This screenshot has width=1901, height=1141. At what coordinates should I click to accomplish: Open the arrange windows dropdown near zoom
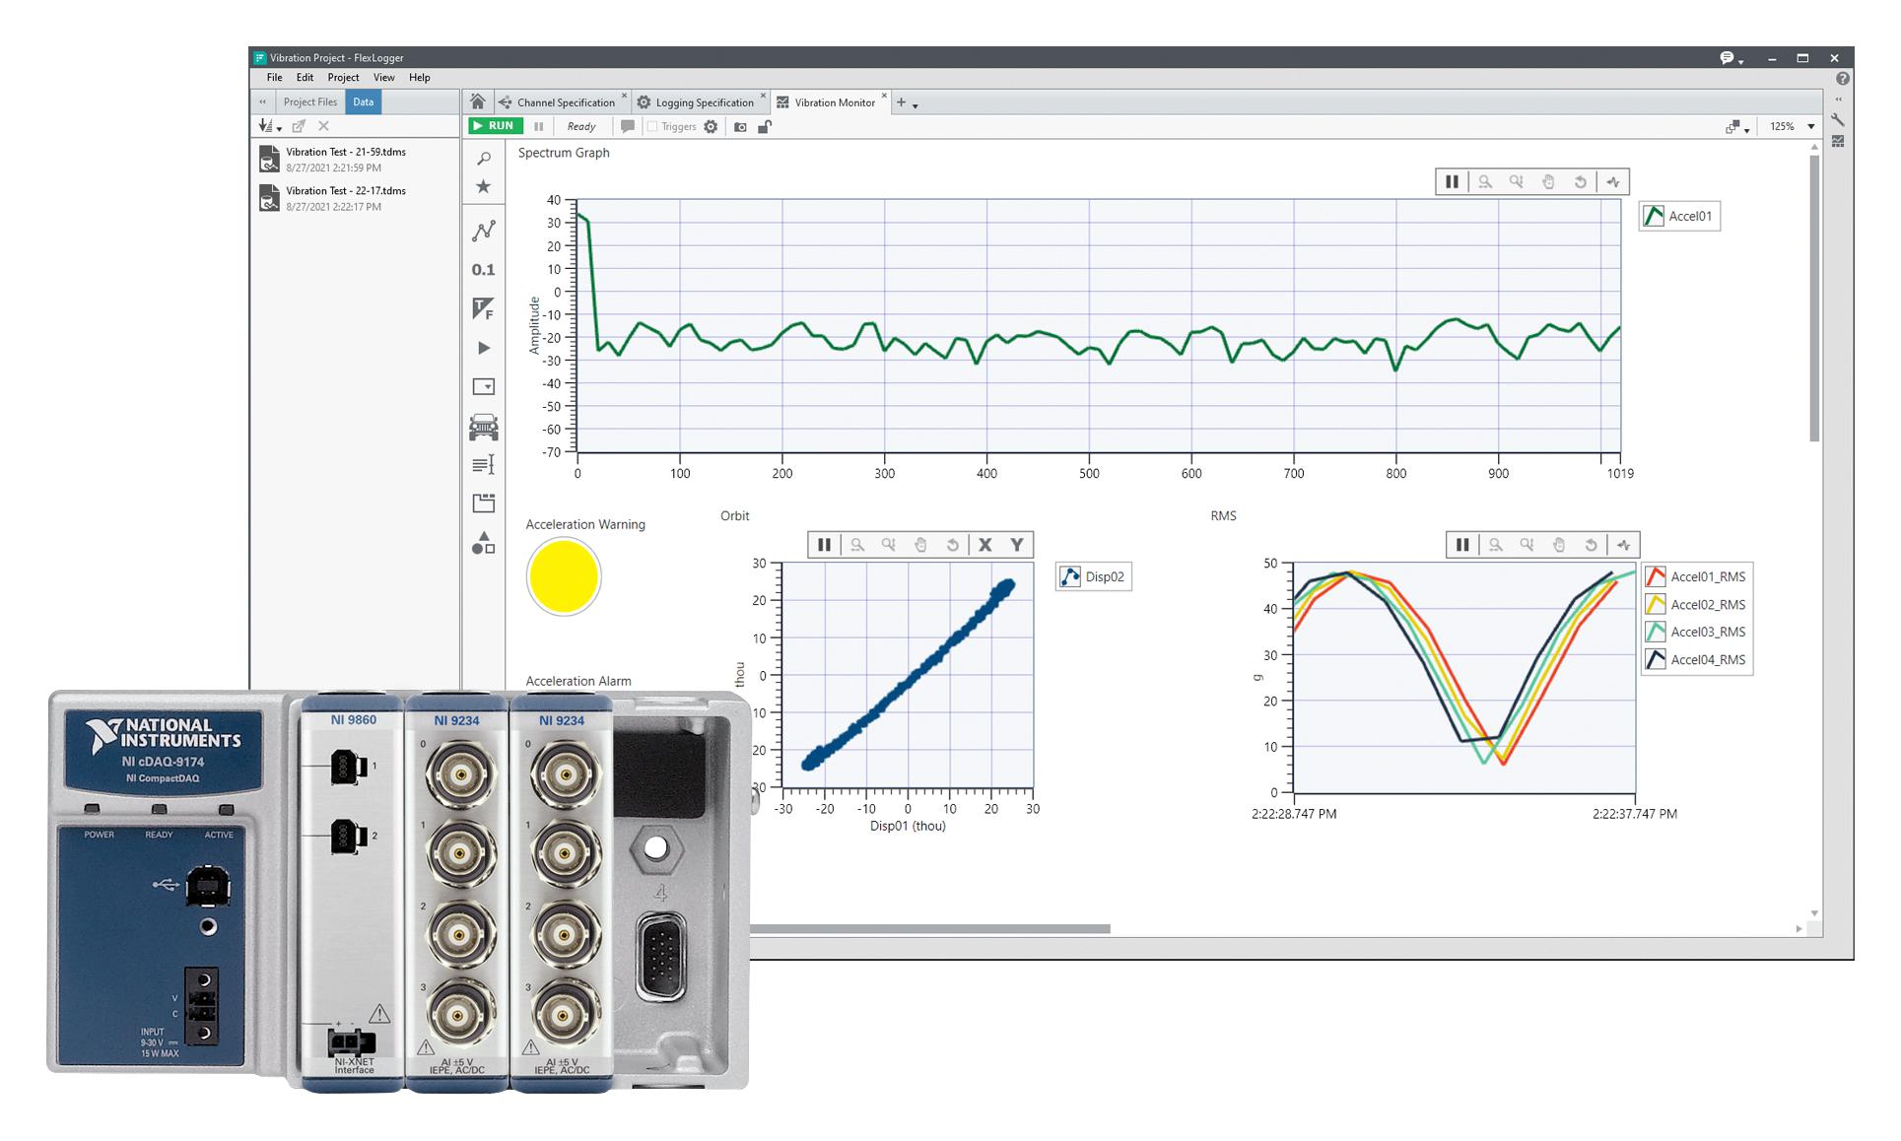click(x=1736, y=127)
